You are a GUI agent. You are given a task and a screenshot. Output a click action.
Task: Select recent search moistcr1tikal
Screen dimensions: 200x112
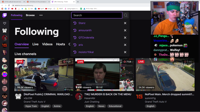tap(86, 52)
